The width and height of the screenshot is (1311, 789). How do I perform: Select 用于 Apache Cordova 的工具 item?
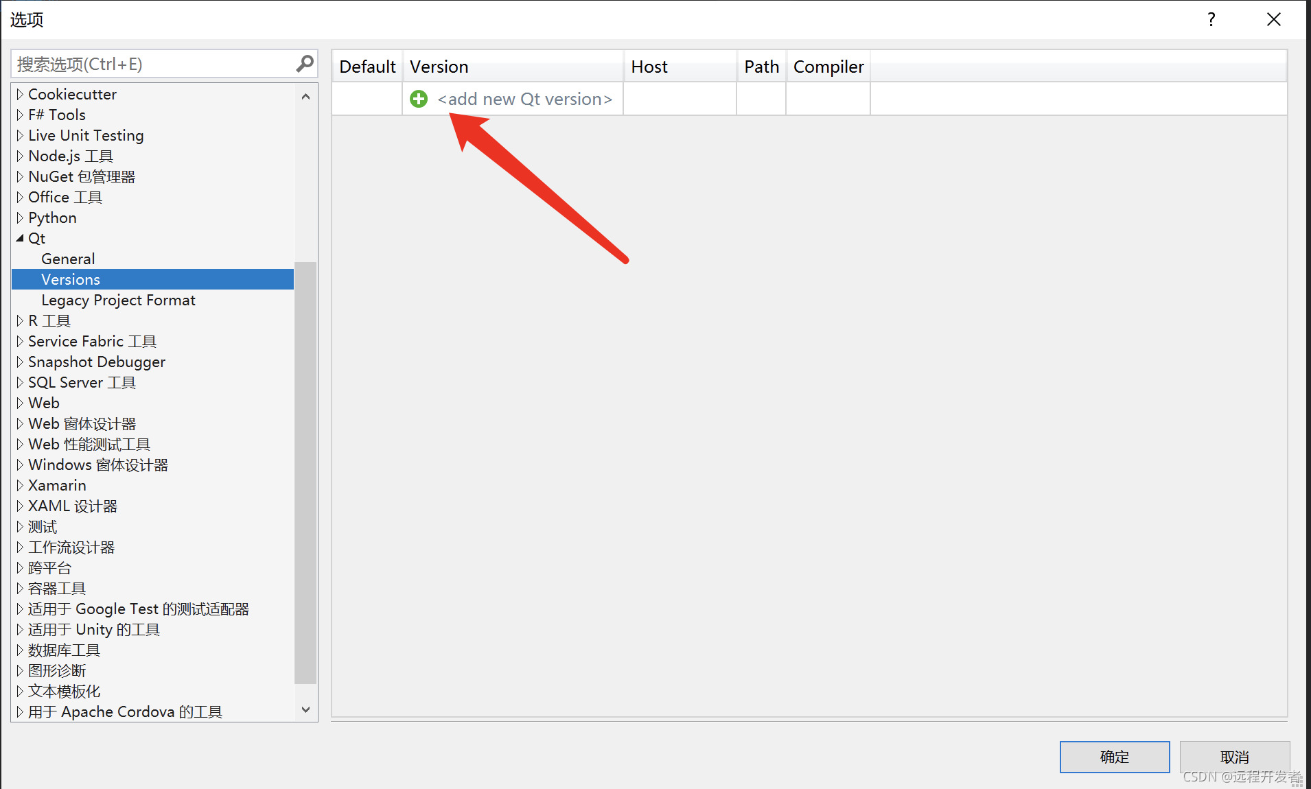125,711
